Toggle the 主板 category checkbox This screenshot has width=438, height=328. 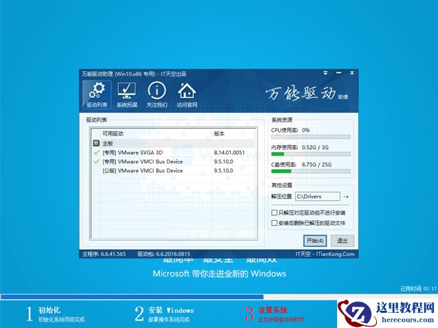[x=96, y=143]
